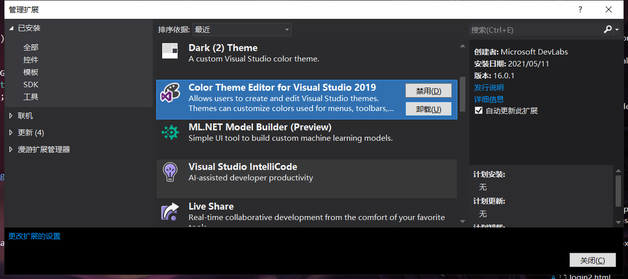Open the 发行说明 link
Viewport: 628px width, 279px height.
(x=489, y=87)
